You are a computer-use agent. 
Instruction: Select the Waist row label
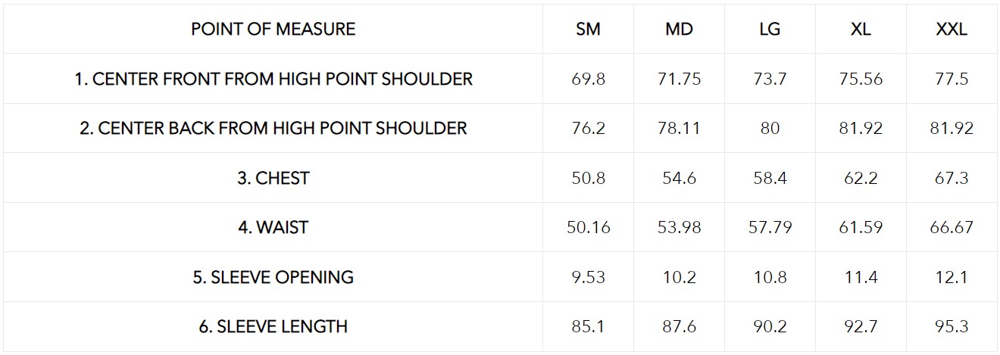(x=273, y=227)
